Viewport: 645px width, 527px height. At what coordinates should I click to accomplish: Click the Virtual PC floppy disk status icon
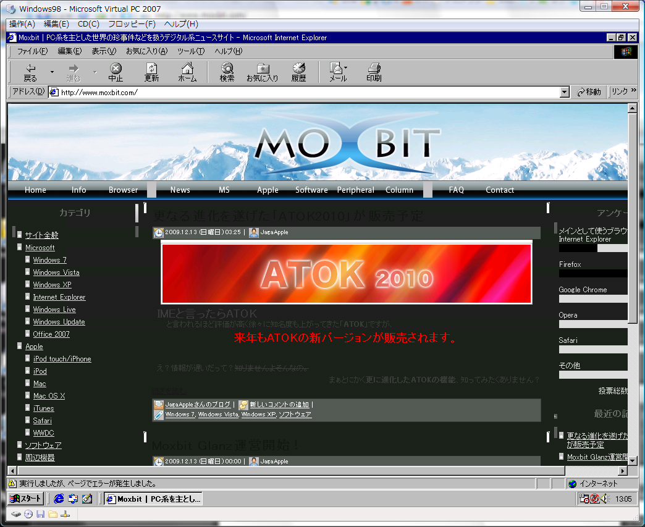[40, 514]
